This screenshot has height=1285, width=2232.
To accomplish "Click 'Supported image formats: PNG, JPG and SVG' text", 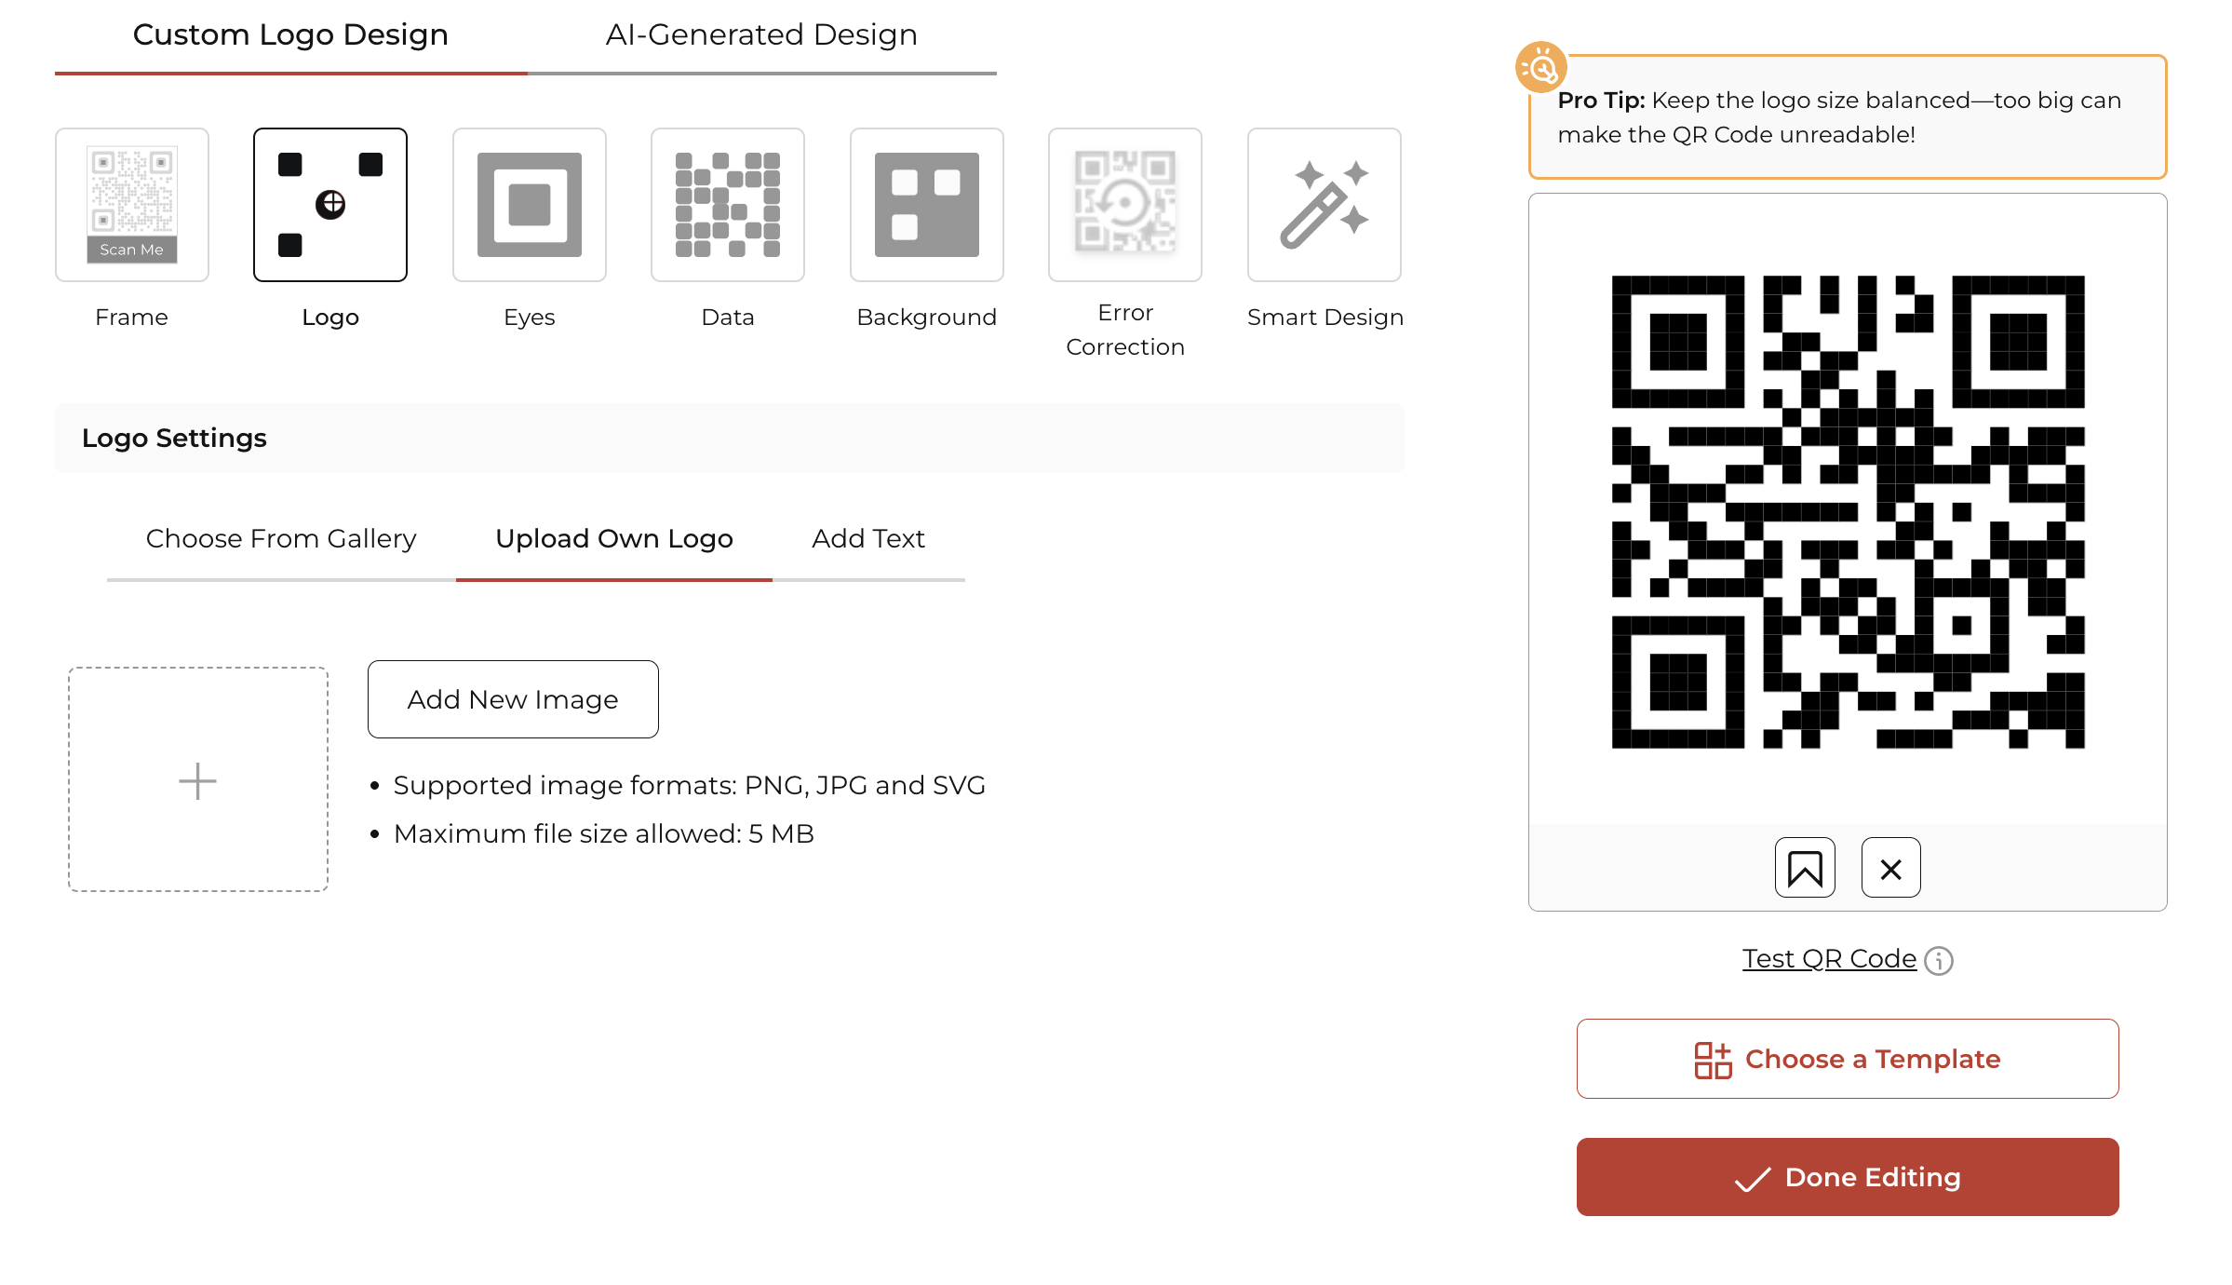I will (x=689, y=786).
